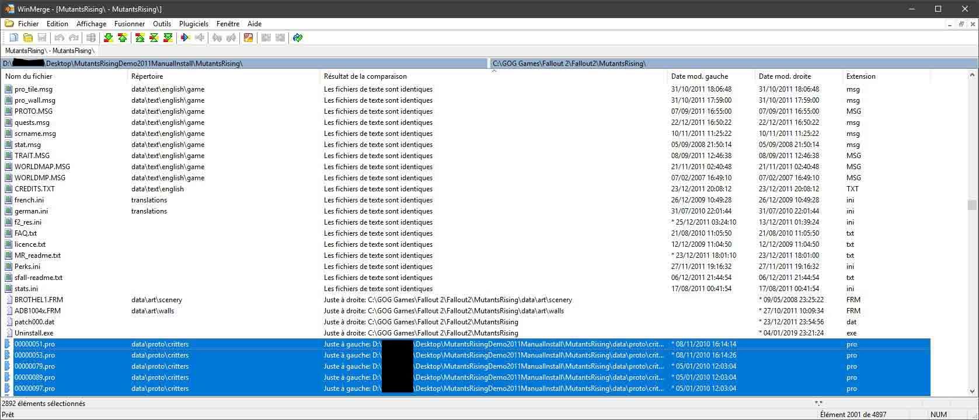
Task: Select the ADB1004x.FRM file row
Action: [x=466, y=311]
